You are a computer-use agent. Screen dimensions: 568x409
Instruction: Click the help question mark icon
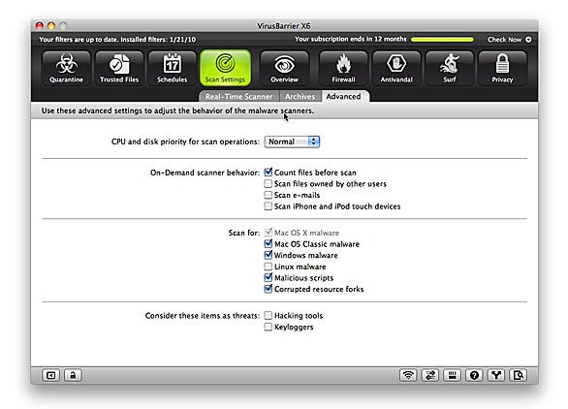[x=474, y=375]
